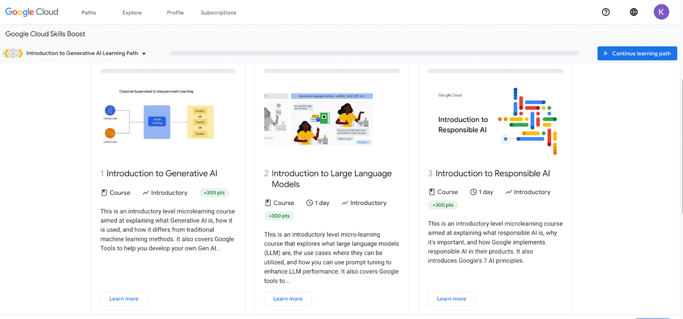Image resolution: width=683 pixels, height=319 pixels.
Task: Click the Google Cloud Skills Boost heading
Action: [45, 34]
